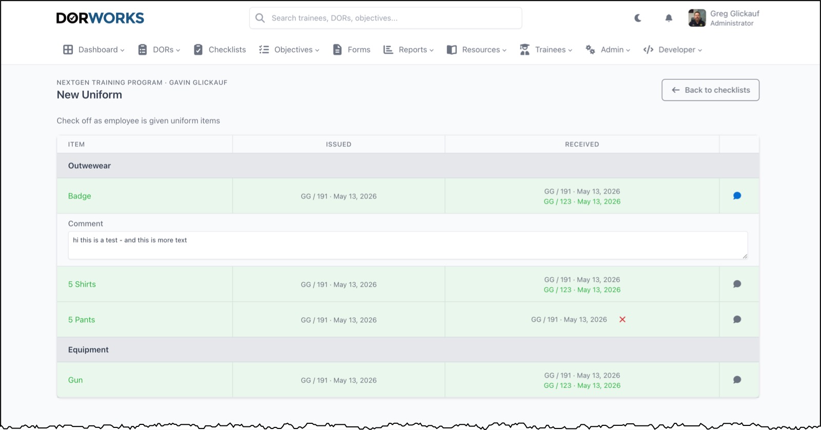Select the 5 Pants item name
The image size is (821, 430).
(82, 320)
